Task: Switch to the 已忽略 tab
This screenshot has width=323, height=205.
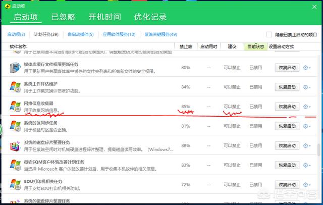Action: click(x=66, y=17)
